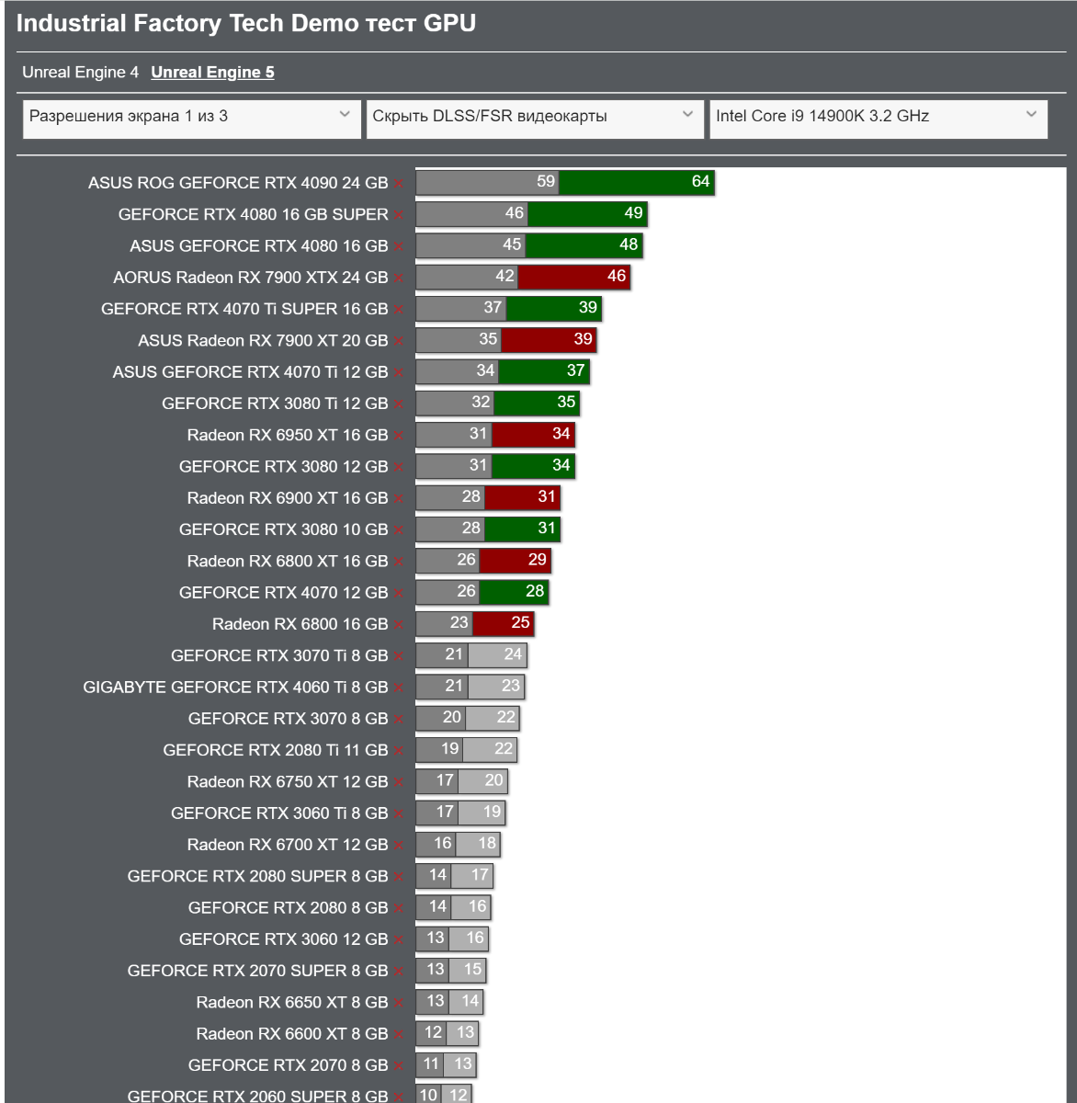The height and width of the screenshot is (1103, 1077).
Task: Click the GEFORCE RTX 2080 Ti 11 GB label
Action: click(x=276, y=750)
